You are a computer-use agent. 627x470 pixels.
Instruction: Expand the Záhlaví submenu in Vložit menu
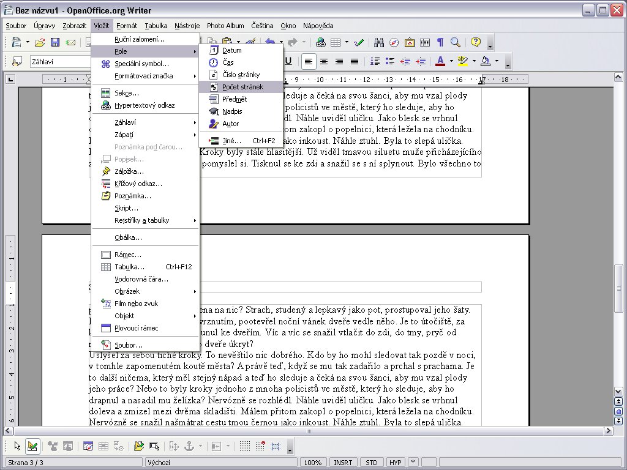[x=146, y=122]
